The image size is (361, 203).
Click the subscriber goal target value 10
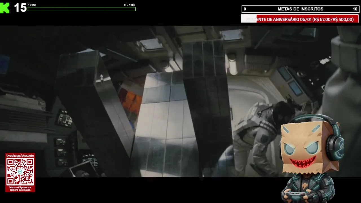(x=355, y=9)
